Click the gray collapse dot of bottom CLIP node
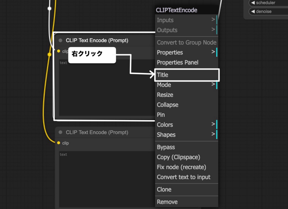 60,132
